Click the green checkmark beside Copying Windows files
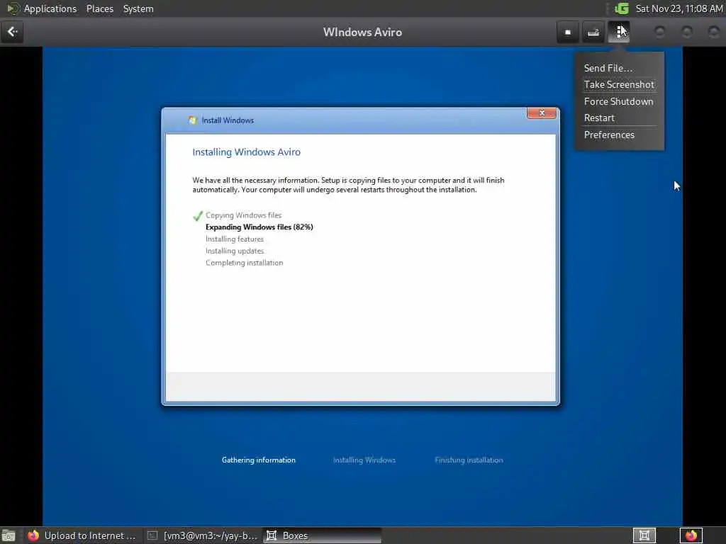This screenshot has width=726, height=544. click(x=198, y=215)
